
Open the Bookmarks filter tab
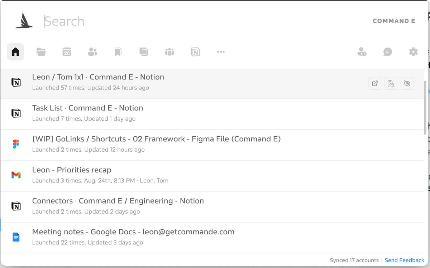pyautogui.click(x=118, y=52)
